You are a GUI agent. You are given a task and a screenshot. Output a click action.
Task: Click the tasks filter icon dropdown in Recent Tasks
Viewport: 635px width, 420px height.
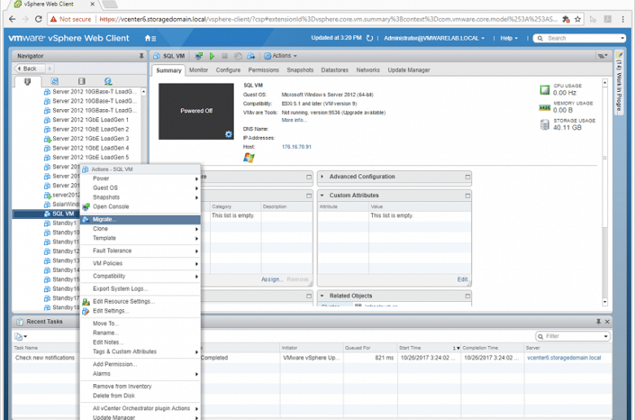click(x=20, y=336)
